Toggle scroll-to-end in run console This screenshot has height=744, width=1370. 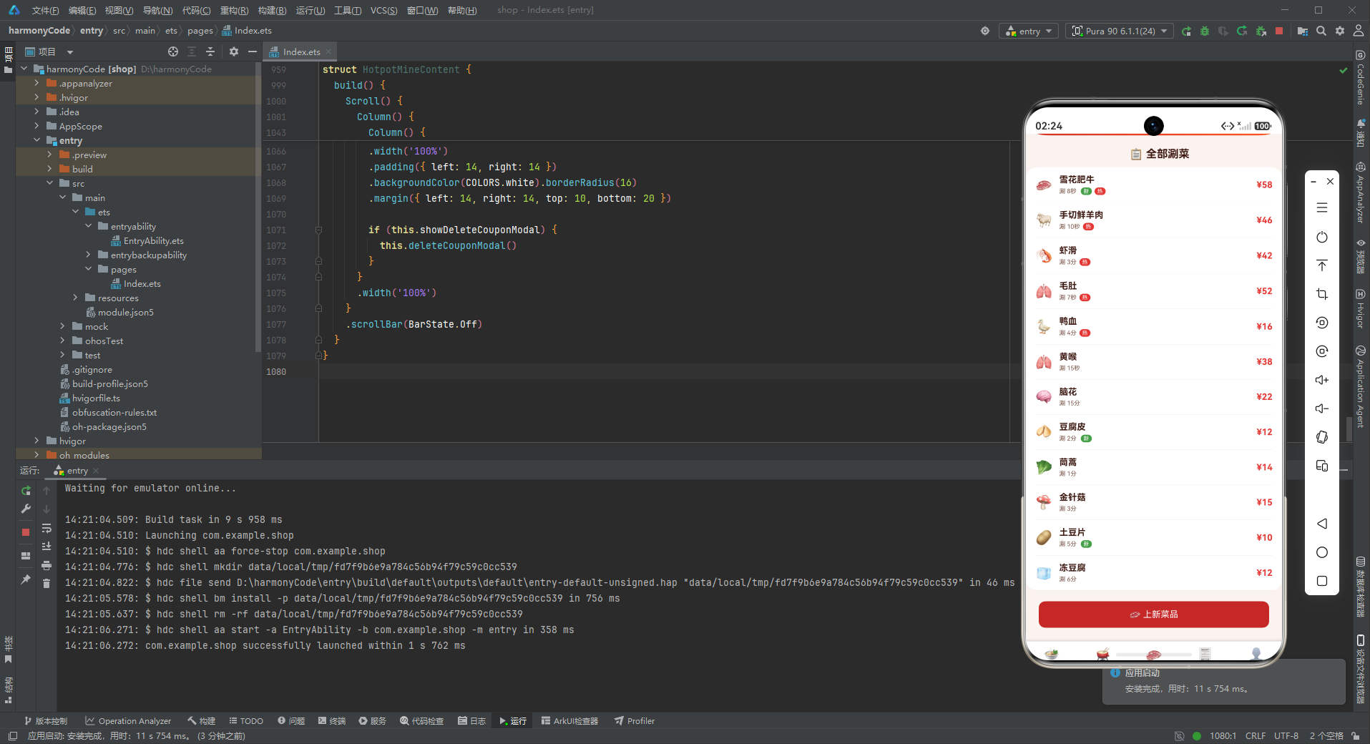47,547
